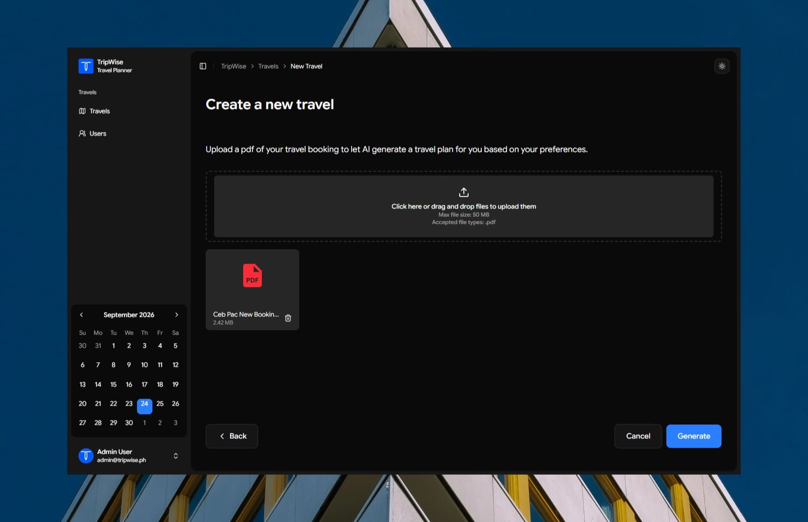
Task: Click the upload arrow icon
Action: 464,192
